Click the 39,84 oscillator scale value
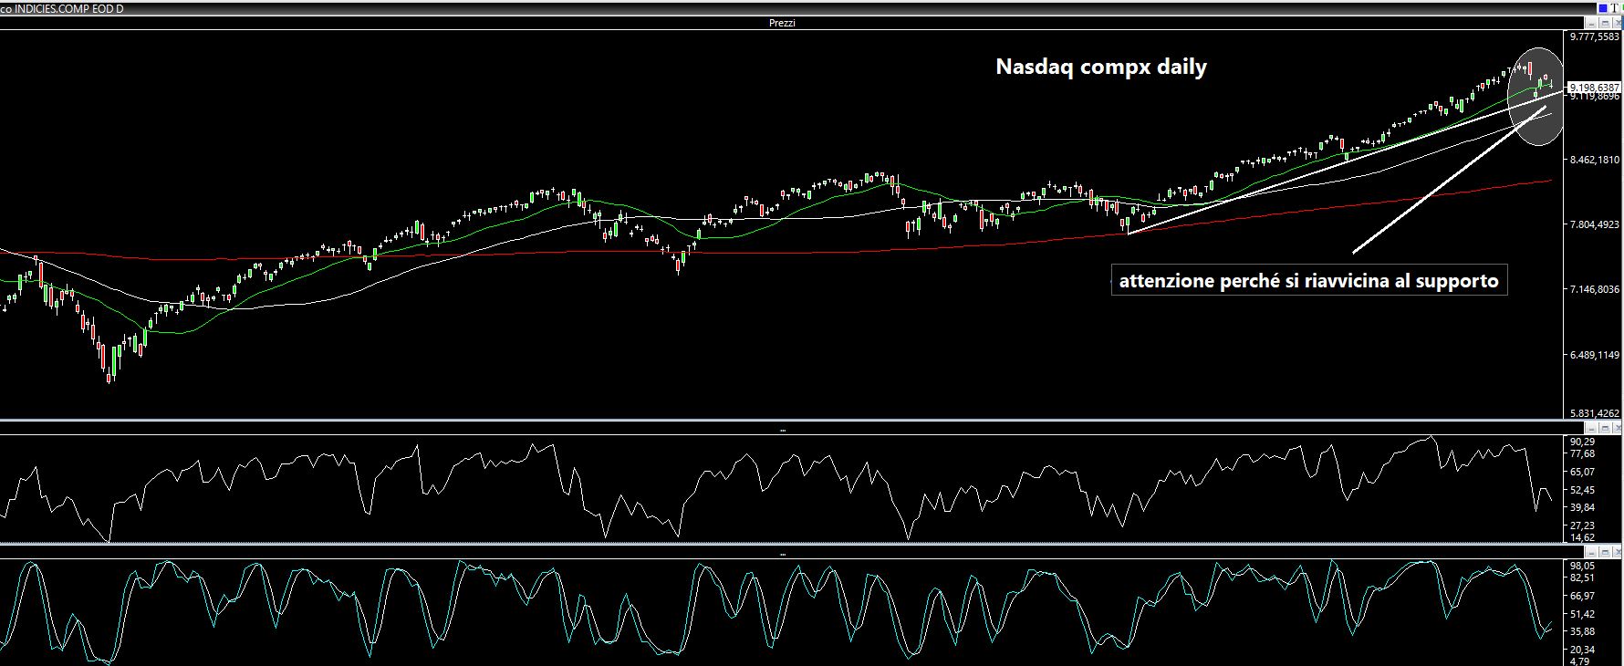Screen dimensions: 1624x666 pos(1582,507)
